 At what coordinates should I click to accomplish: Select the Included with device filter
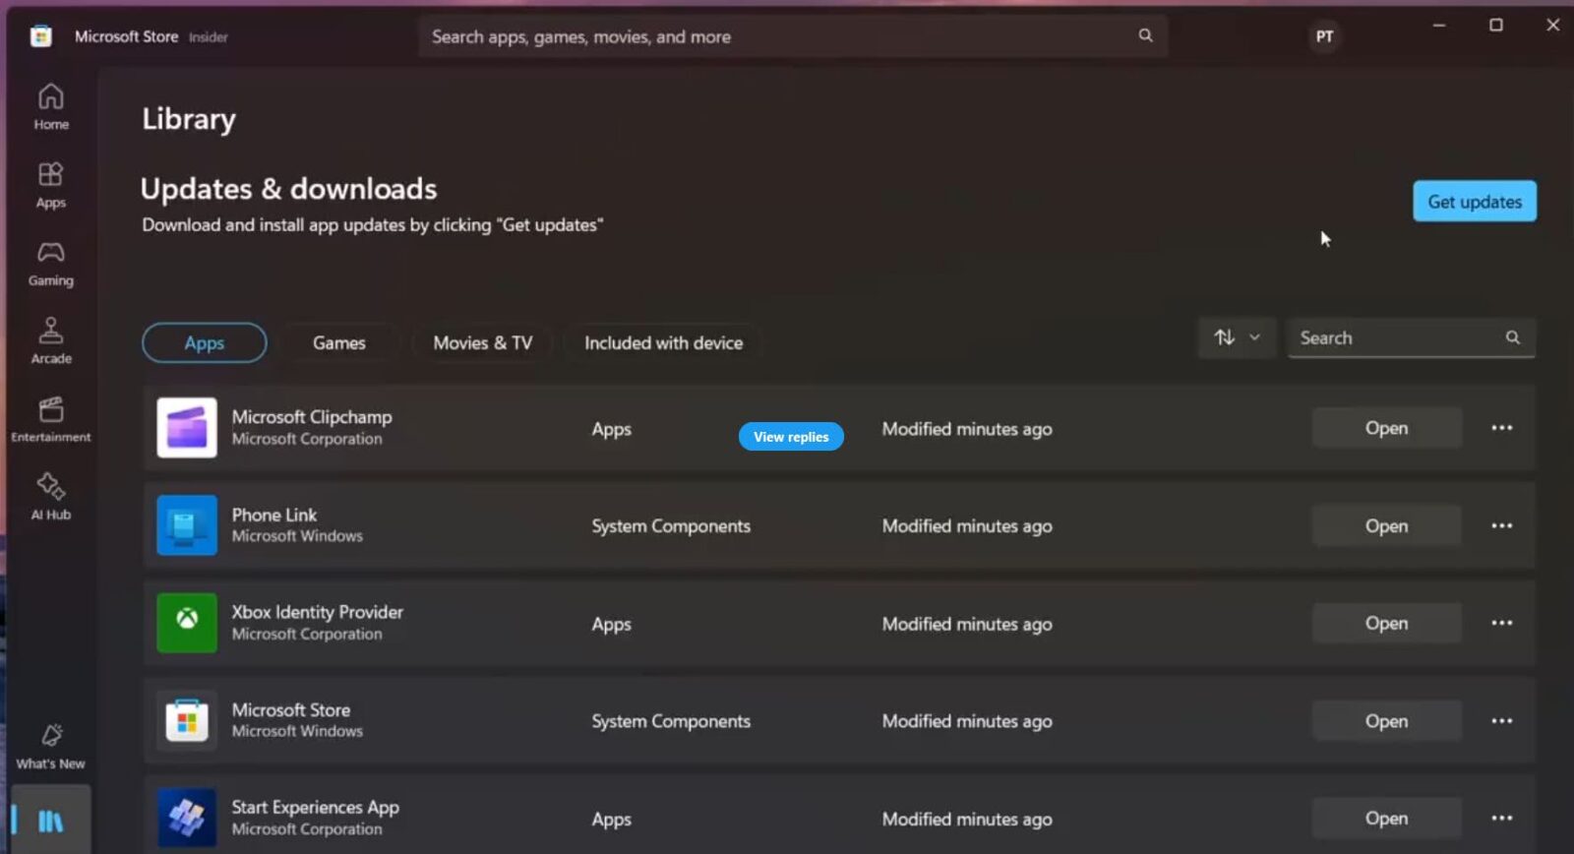tap(663, 342)
